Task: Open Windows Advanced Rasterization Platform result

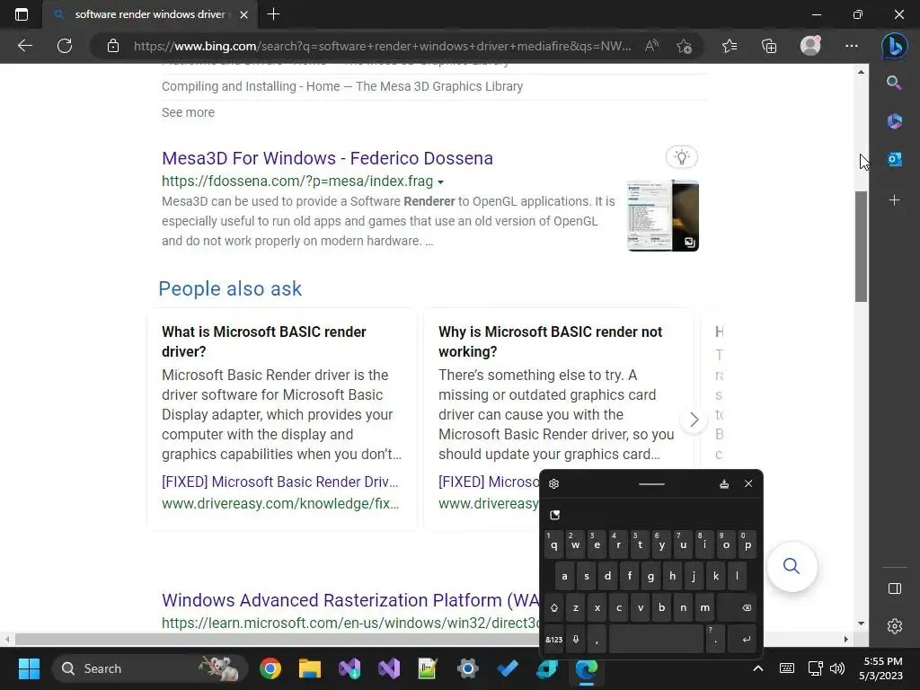Action: coord(350,600)
